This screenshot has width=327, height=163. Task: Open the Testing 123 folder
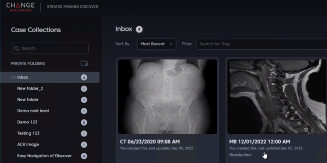pos(28,133)
